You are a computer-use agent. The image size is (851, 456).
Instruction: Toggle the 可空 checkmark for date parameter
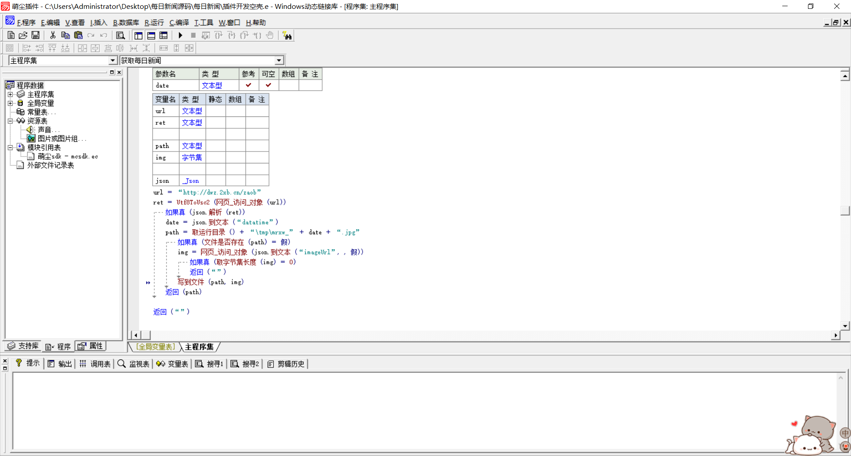(268, 85)
